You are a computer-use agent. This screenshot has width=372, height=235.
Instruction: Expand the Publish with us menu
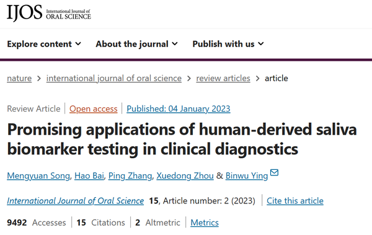point(228,44)
